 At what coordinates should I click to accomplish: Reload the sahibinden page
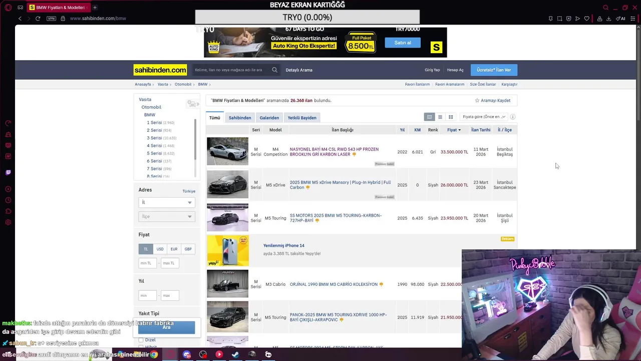point(38,19)
